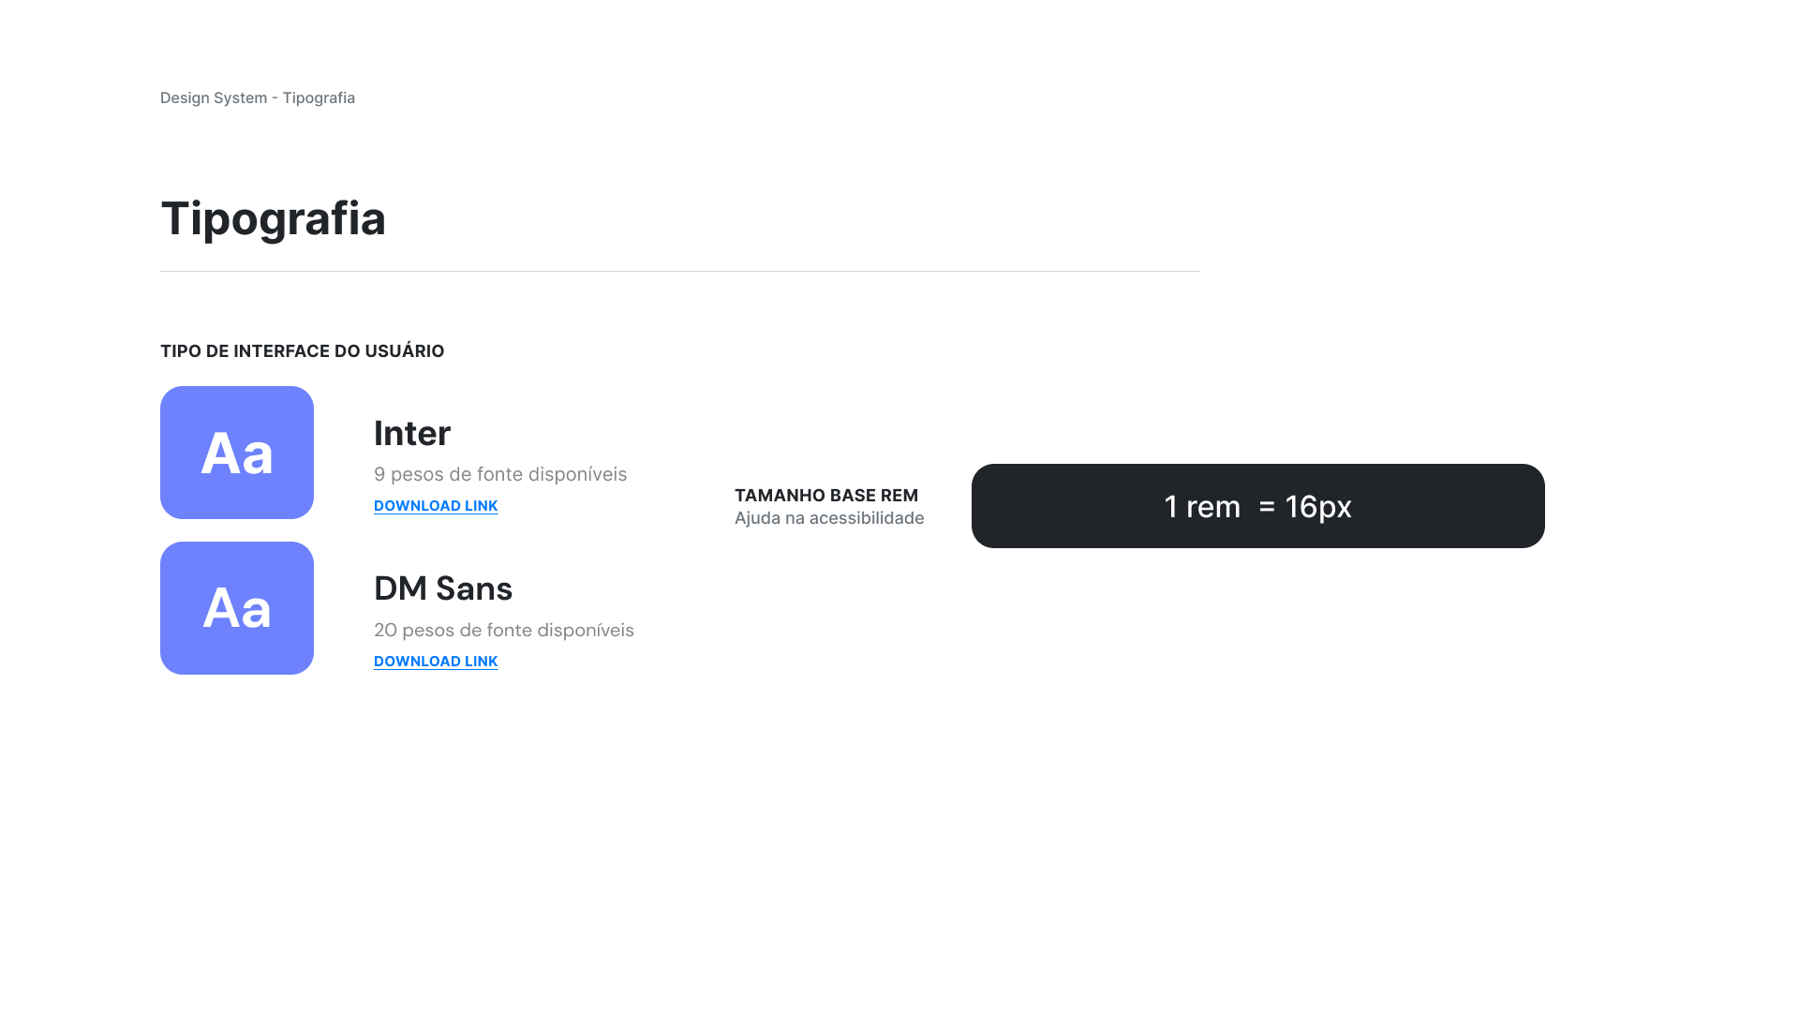Click the "9 pesos de fonte disponíveis" text
The height and width of the screenshot is (1012, 1799).
(x=500, y=474)
